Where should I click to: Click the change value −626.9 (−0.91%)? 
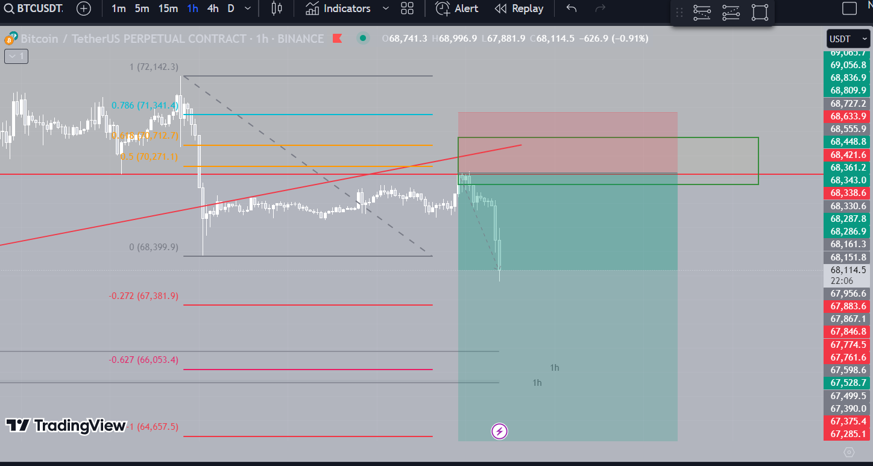(x=614, y=39)
